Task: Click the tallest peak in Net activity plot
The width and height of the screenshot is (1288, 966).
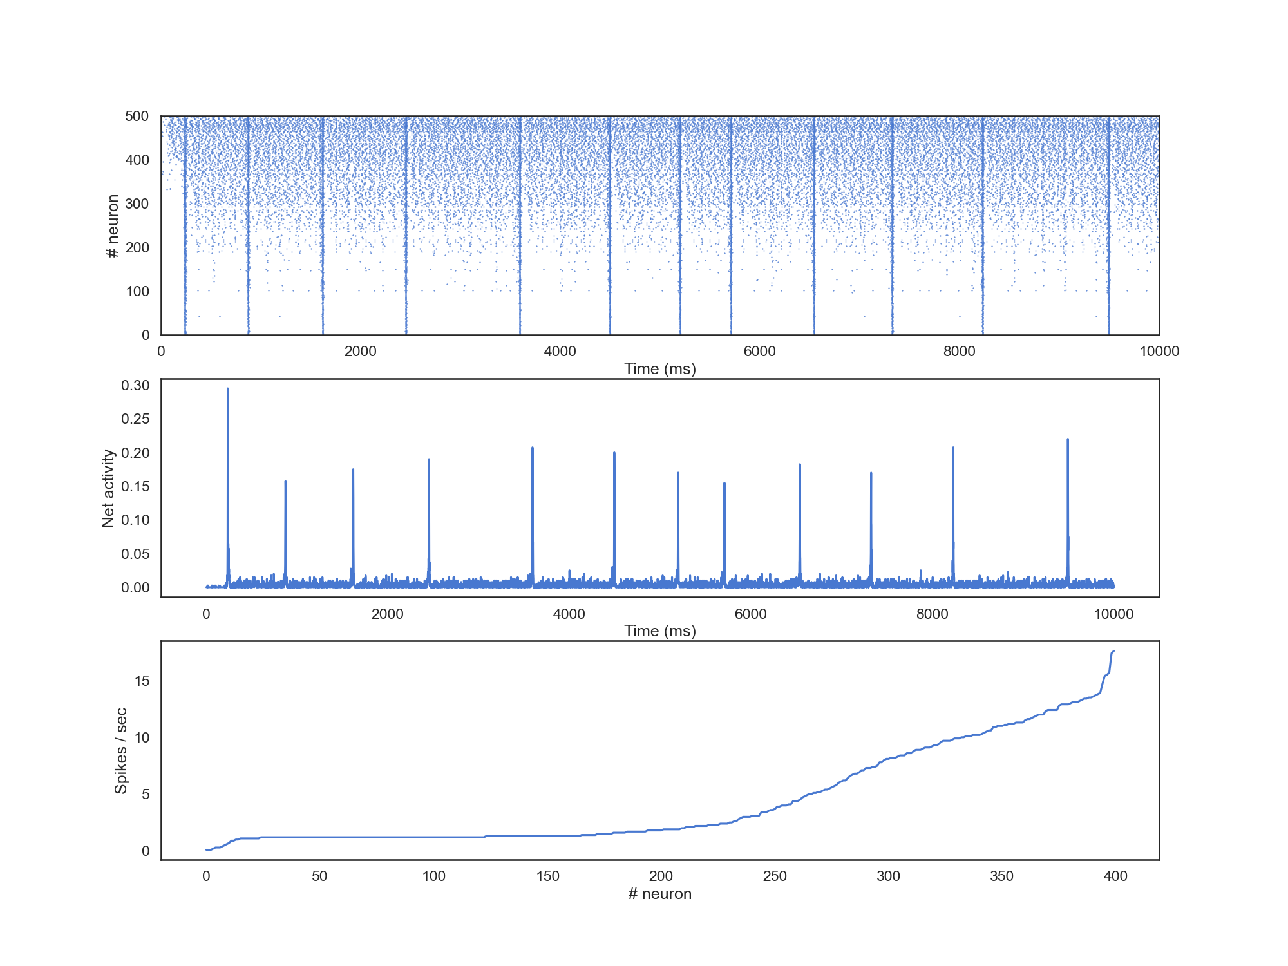Action: pos(227,390)
